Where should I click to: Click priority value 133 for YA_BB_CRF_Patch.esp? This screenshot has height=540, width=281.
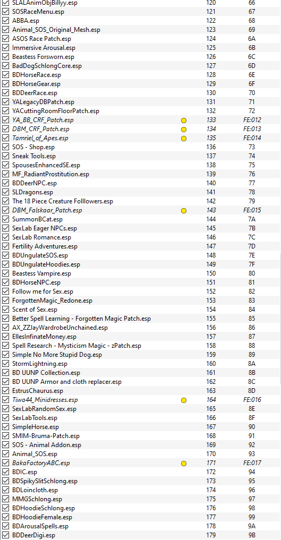pos(211,120)
